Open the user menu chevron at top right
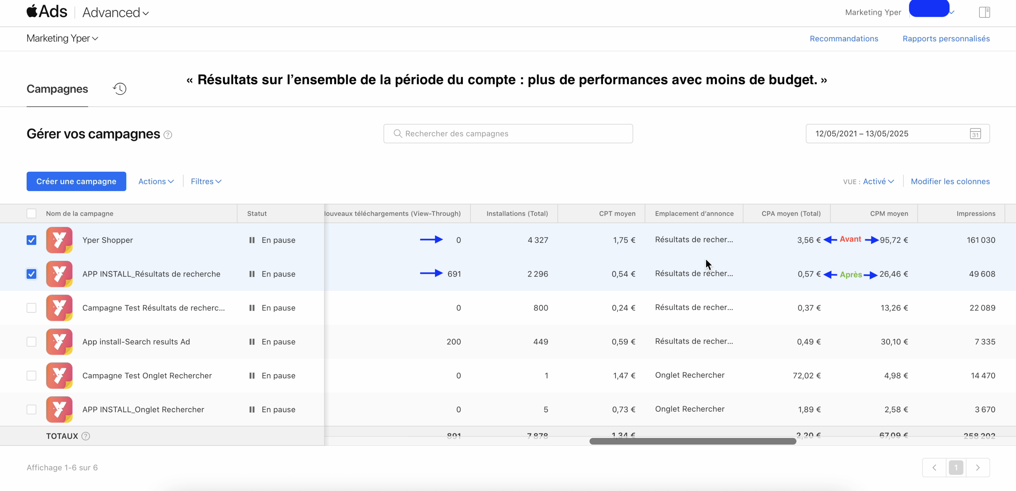1016x491 pixels. (951, 13)
